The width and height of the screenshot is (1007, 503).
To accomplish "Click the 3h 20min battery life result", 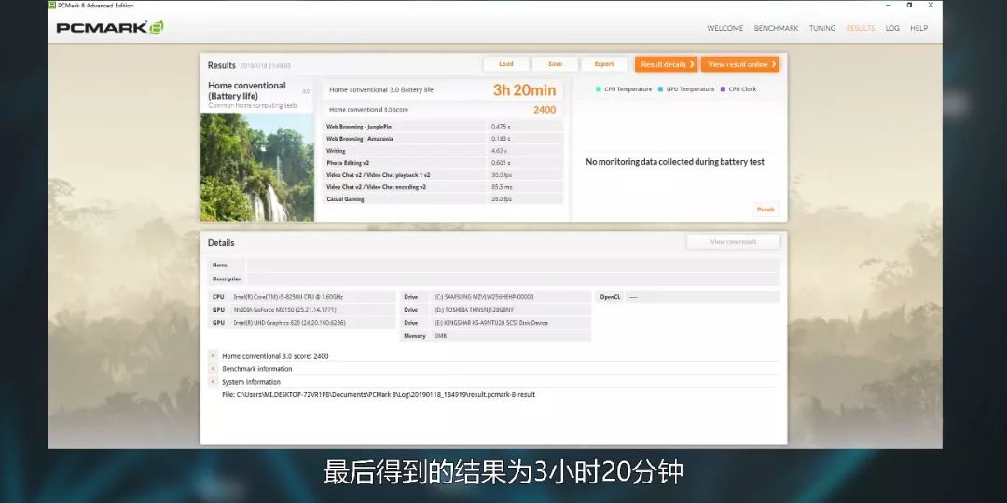I will coord(524,89).
